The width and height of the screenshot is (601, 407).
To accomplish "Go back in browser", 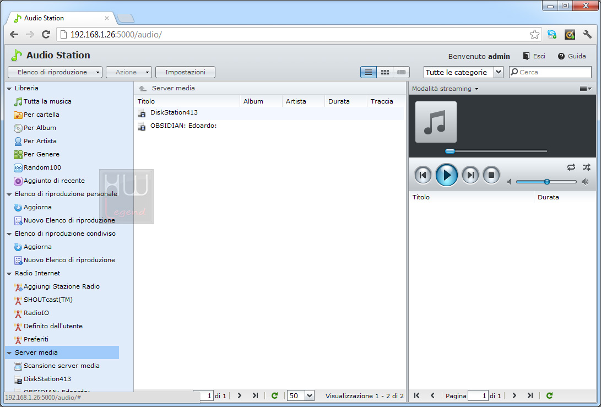I will click(x=14, y=35).
